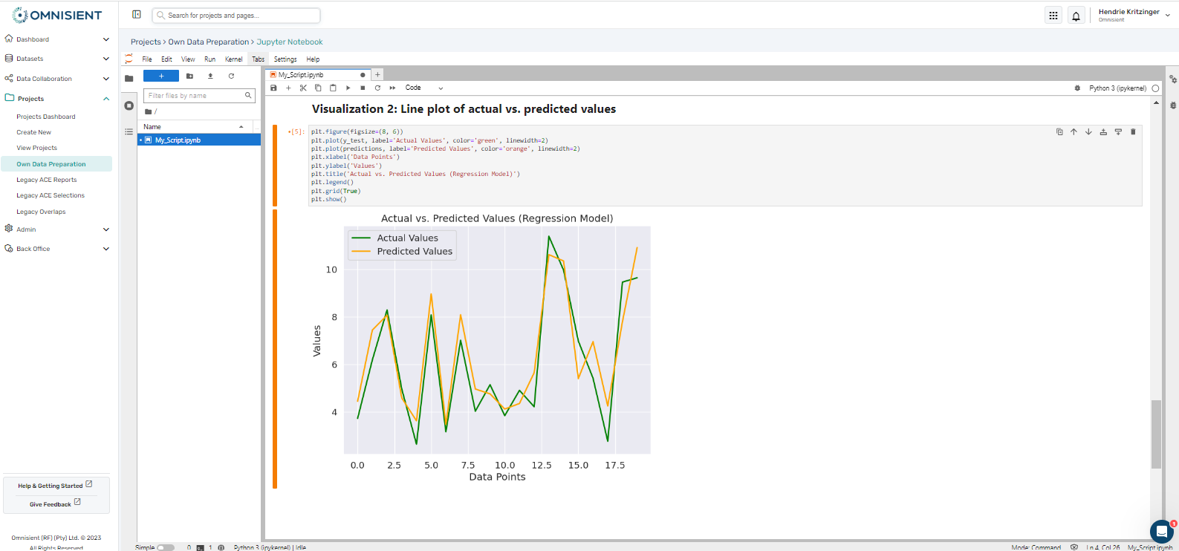The image size is (1179, 551).
Task: Open the property inspector gears icon
Action: [1173, 79]
